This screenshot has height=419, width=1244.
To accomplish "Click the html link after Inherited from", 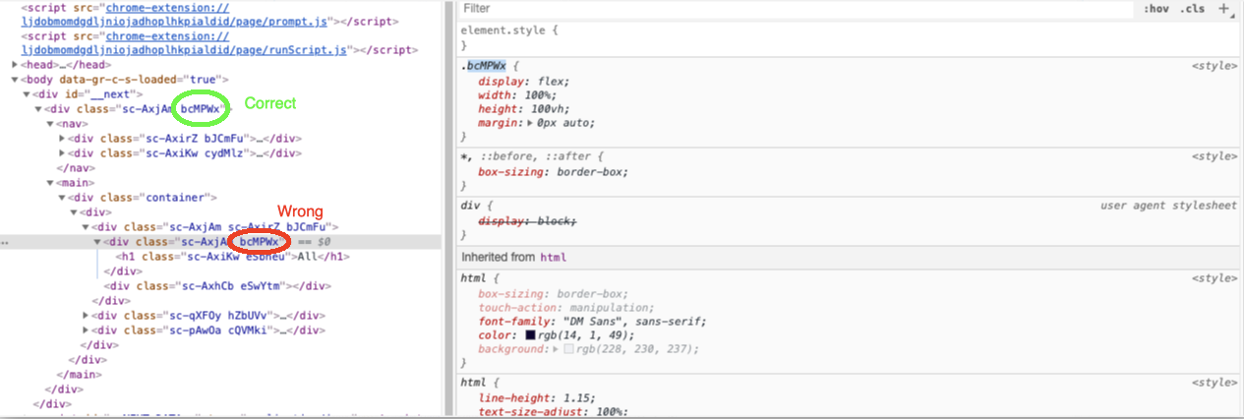I will tap(554, 257).
